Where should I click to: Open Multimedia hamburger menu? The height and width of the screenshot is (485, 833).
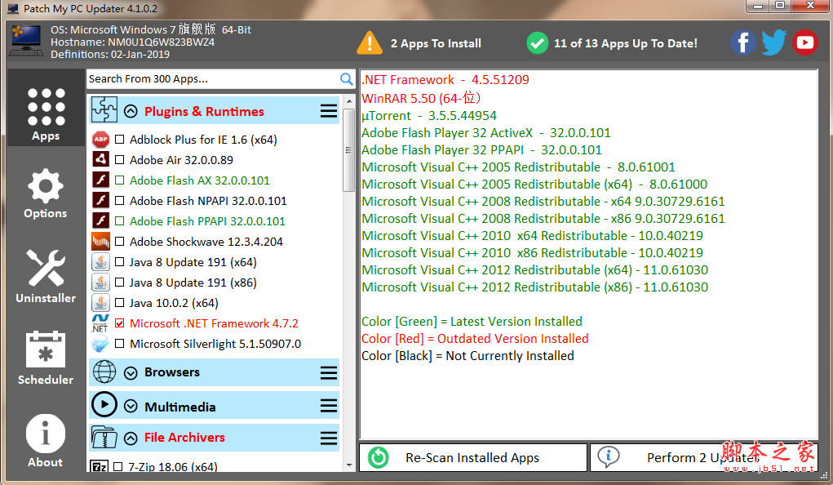click(329, 406)
